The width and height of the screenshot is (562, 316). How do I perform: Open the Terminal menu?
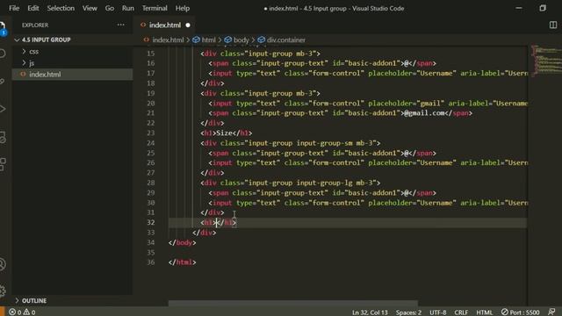[x=155, y=8]
